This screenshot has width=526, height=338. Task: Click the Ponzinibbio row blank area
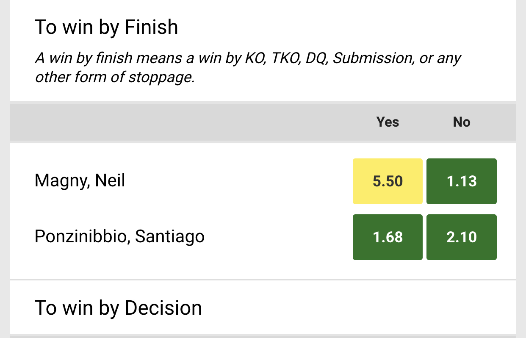pos(275,237)
